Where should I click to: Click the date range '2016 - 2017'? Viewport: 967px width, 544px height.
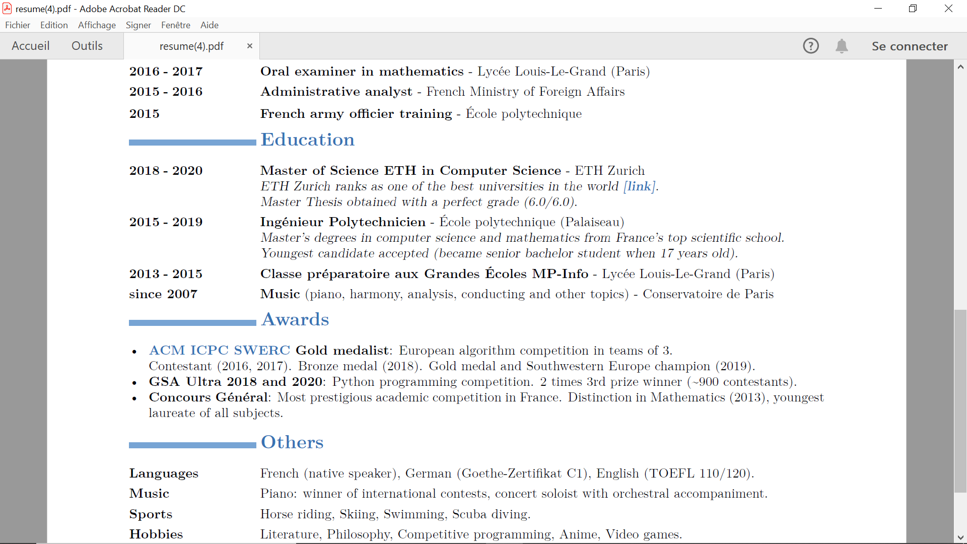166,72
